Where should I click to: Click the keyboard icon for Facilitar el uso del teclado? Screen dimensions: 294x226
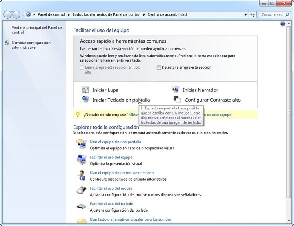tap(82, 206)
